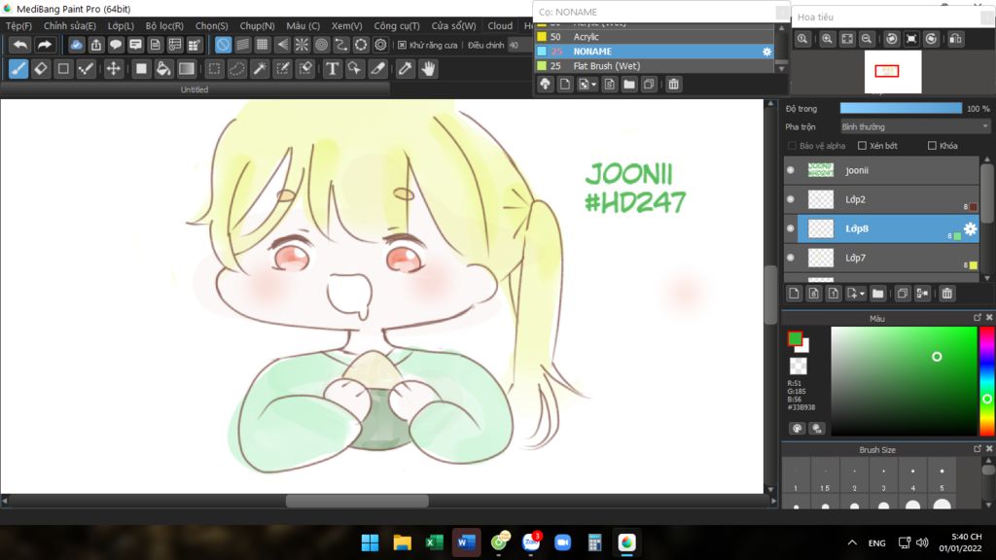996x560 pixels.
Task: Open snap settings gear icon
Action: coord(380,45)
